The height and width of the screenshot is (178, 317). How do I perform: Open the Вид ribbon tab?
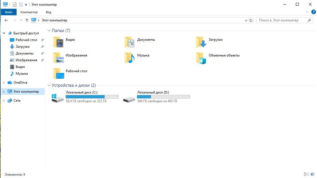[x=49, y=12]
